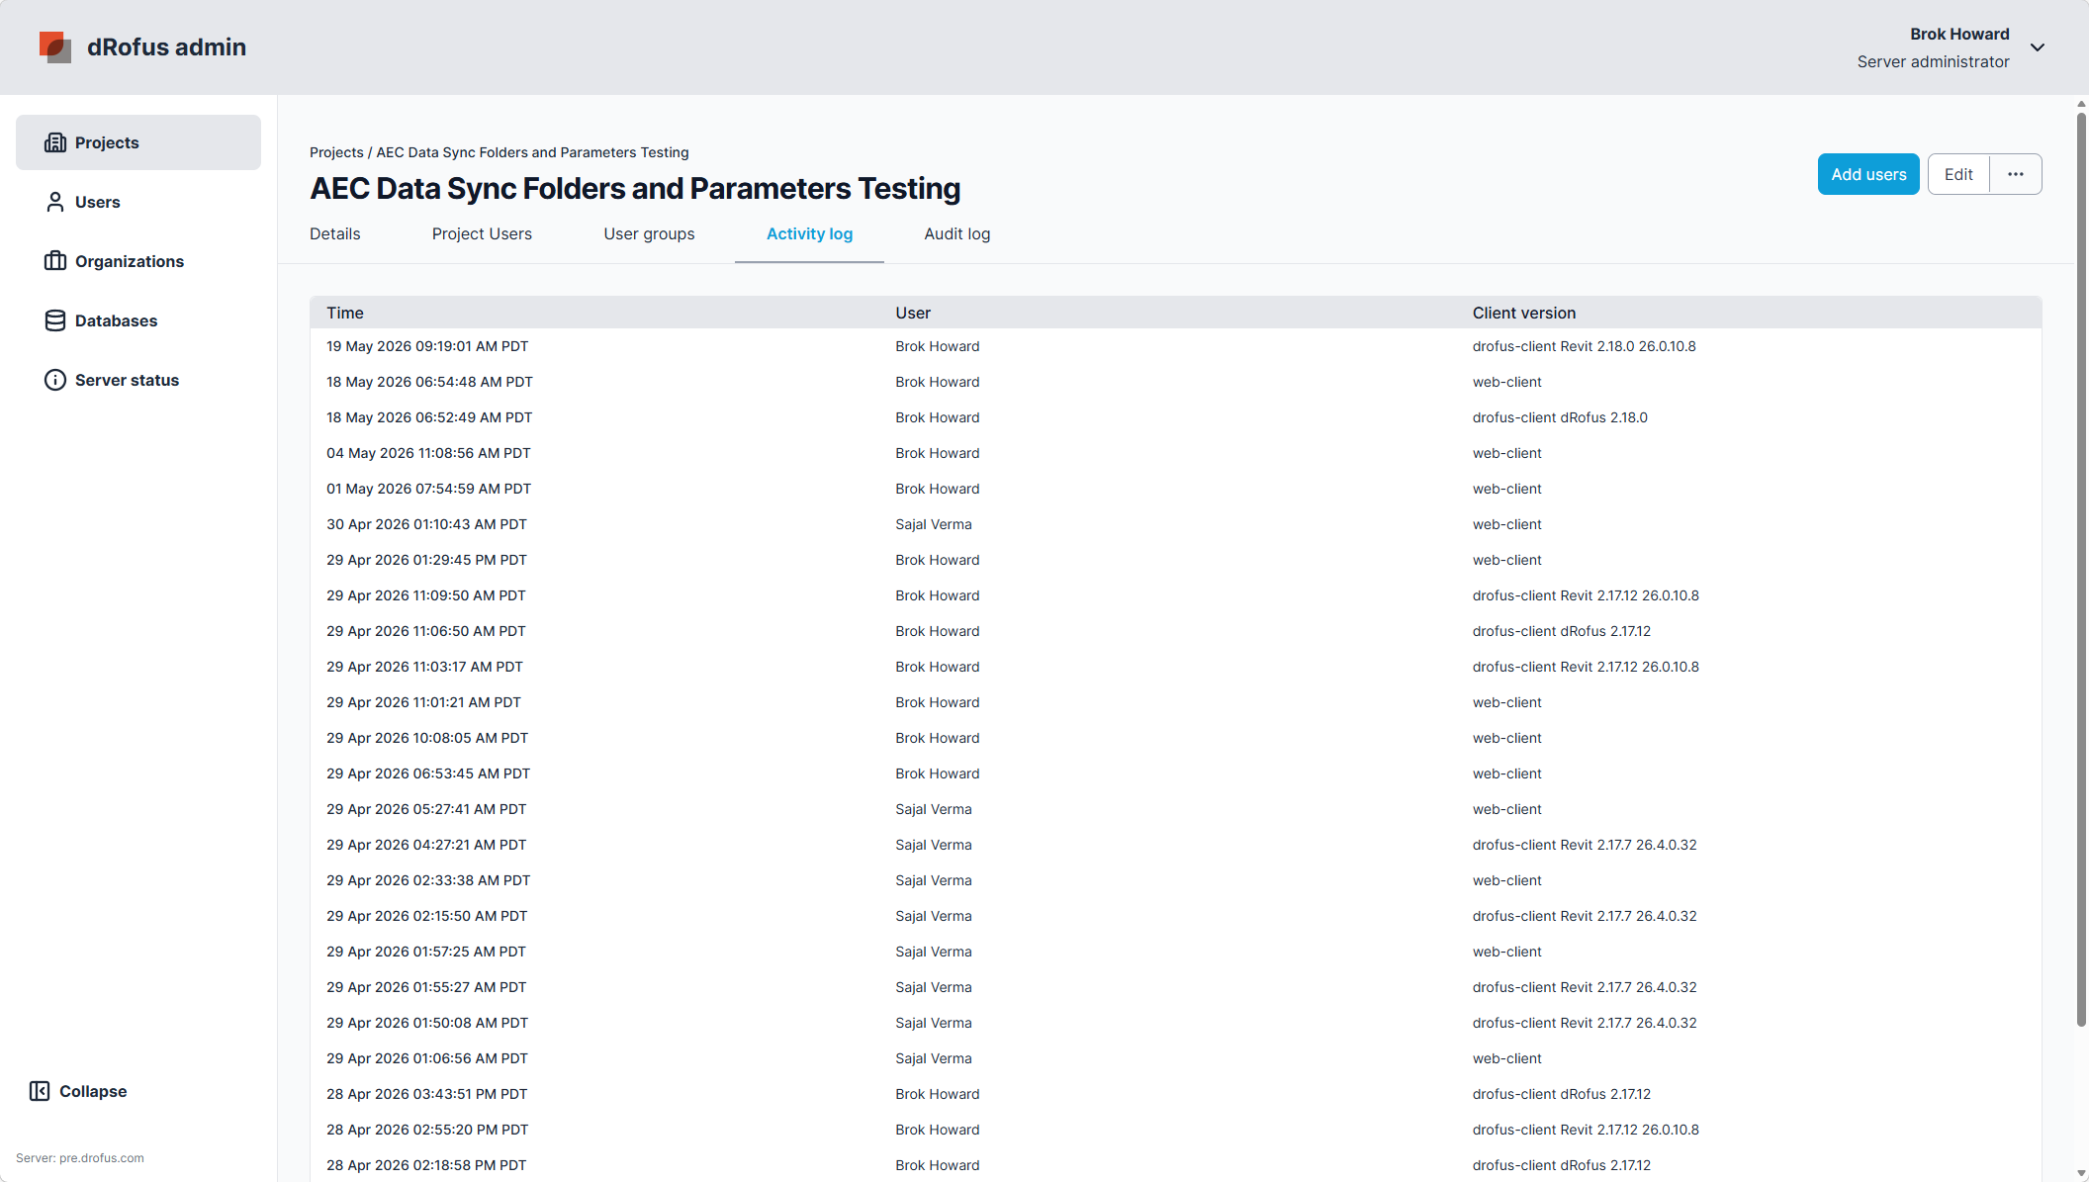This screenshot has height=1182, width=2089.
Task: Click the Edit button
Action: pyautogui.click(x=1958, y=174)
